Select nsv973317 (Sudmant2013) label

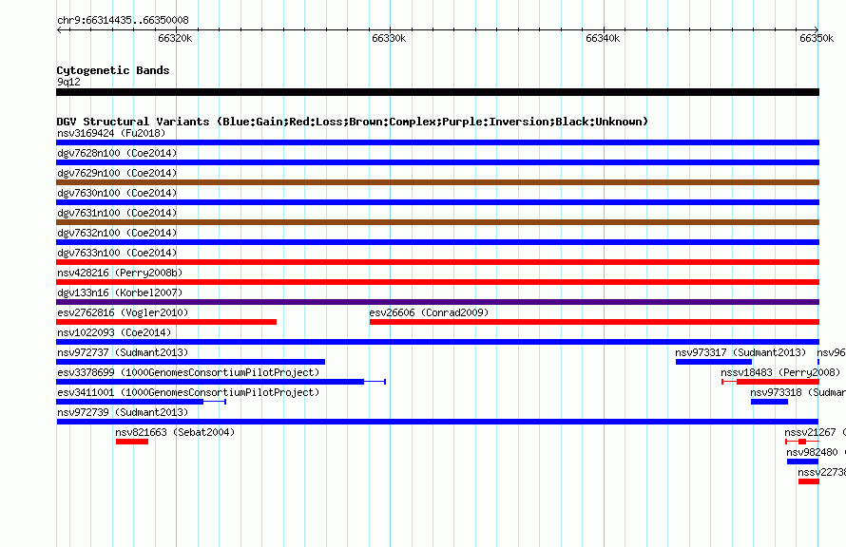[740, 352]
